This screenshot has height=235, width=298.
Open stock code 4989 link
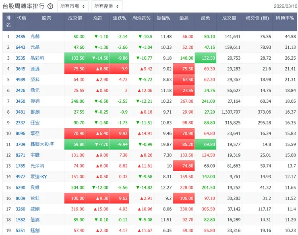coord(20,79)
